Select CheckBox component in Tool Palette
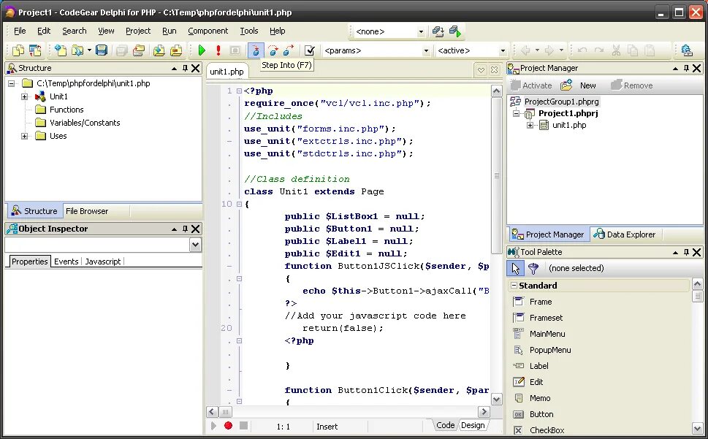The image size is (708, 439). [547, 430]
